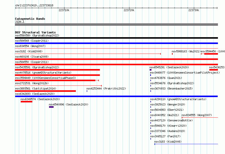Open nsv6253444 (Prakrithi2022) label
The height and width of the screenshot is (154, 225).
point(106,89)
